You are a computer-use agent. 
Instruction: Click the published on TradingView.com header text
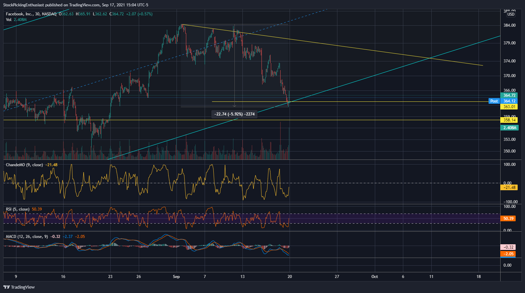pyautogui.click(x=73, y=5)
